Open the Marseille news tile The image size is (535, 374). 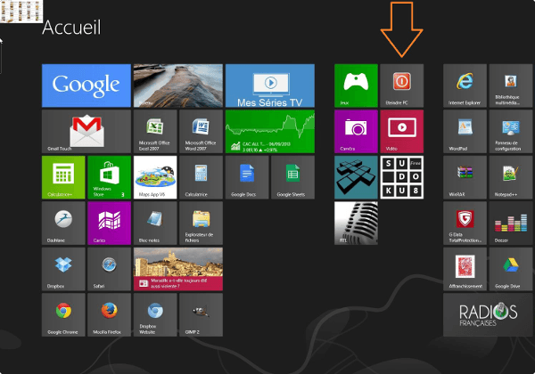pos(178,269)
